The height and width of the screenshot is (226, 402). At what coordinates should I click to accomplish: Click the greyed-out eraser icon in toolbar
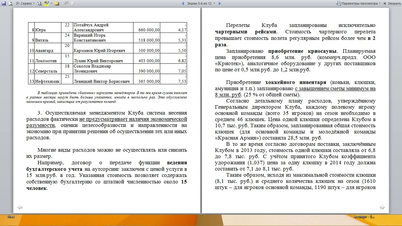click(x=72, y=3)
